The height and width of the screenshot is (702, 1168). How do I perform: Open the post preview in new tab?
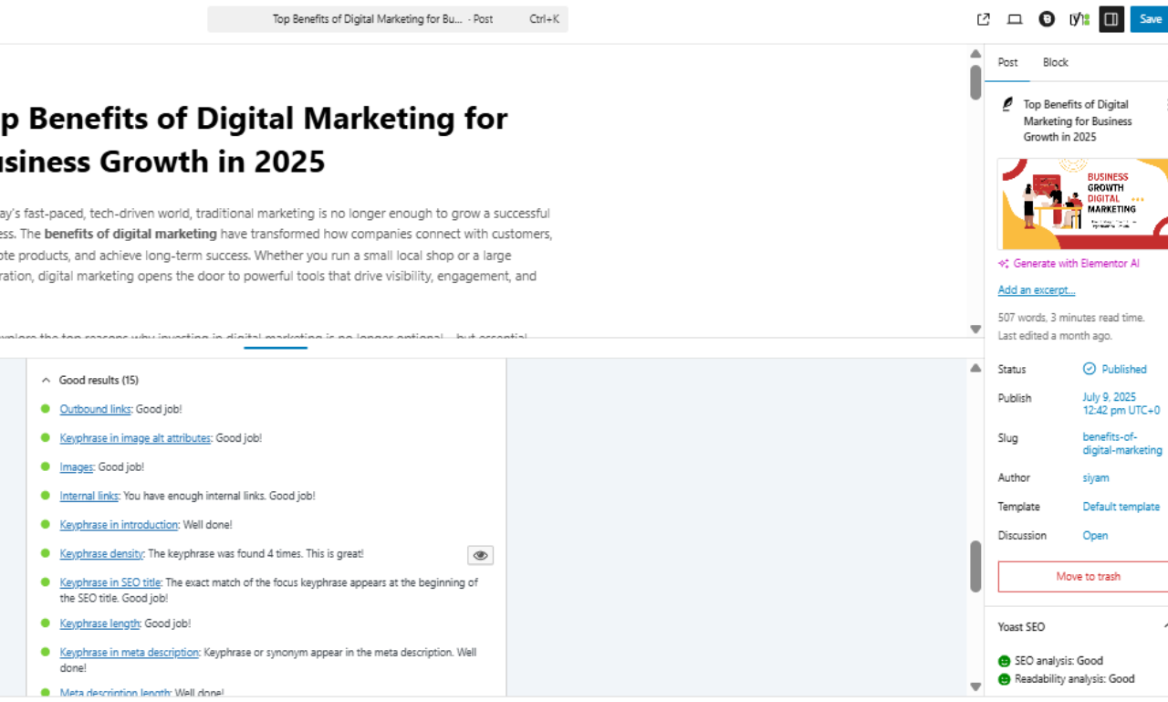click(983, 18)
